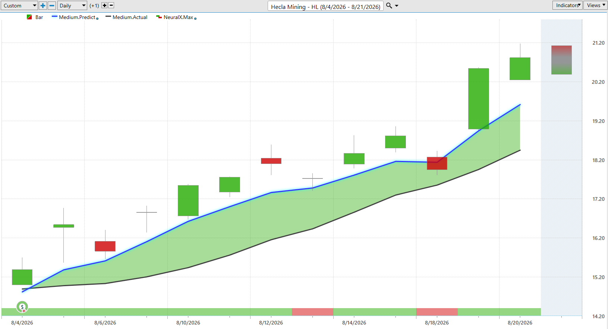
Task: Click the 8/4/2026 date label
Action: 22,323
